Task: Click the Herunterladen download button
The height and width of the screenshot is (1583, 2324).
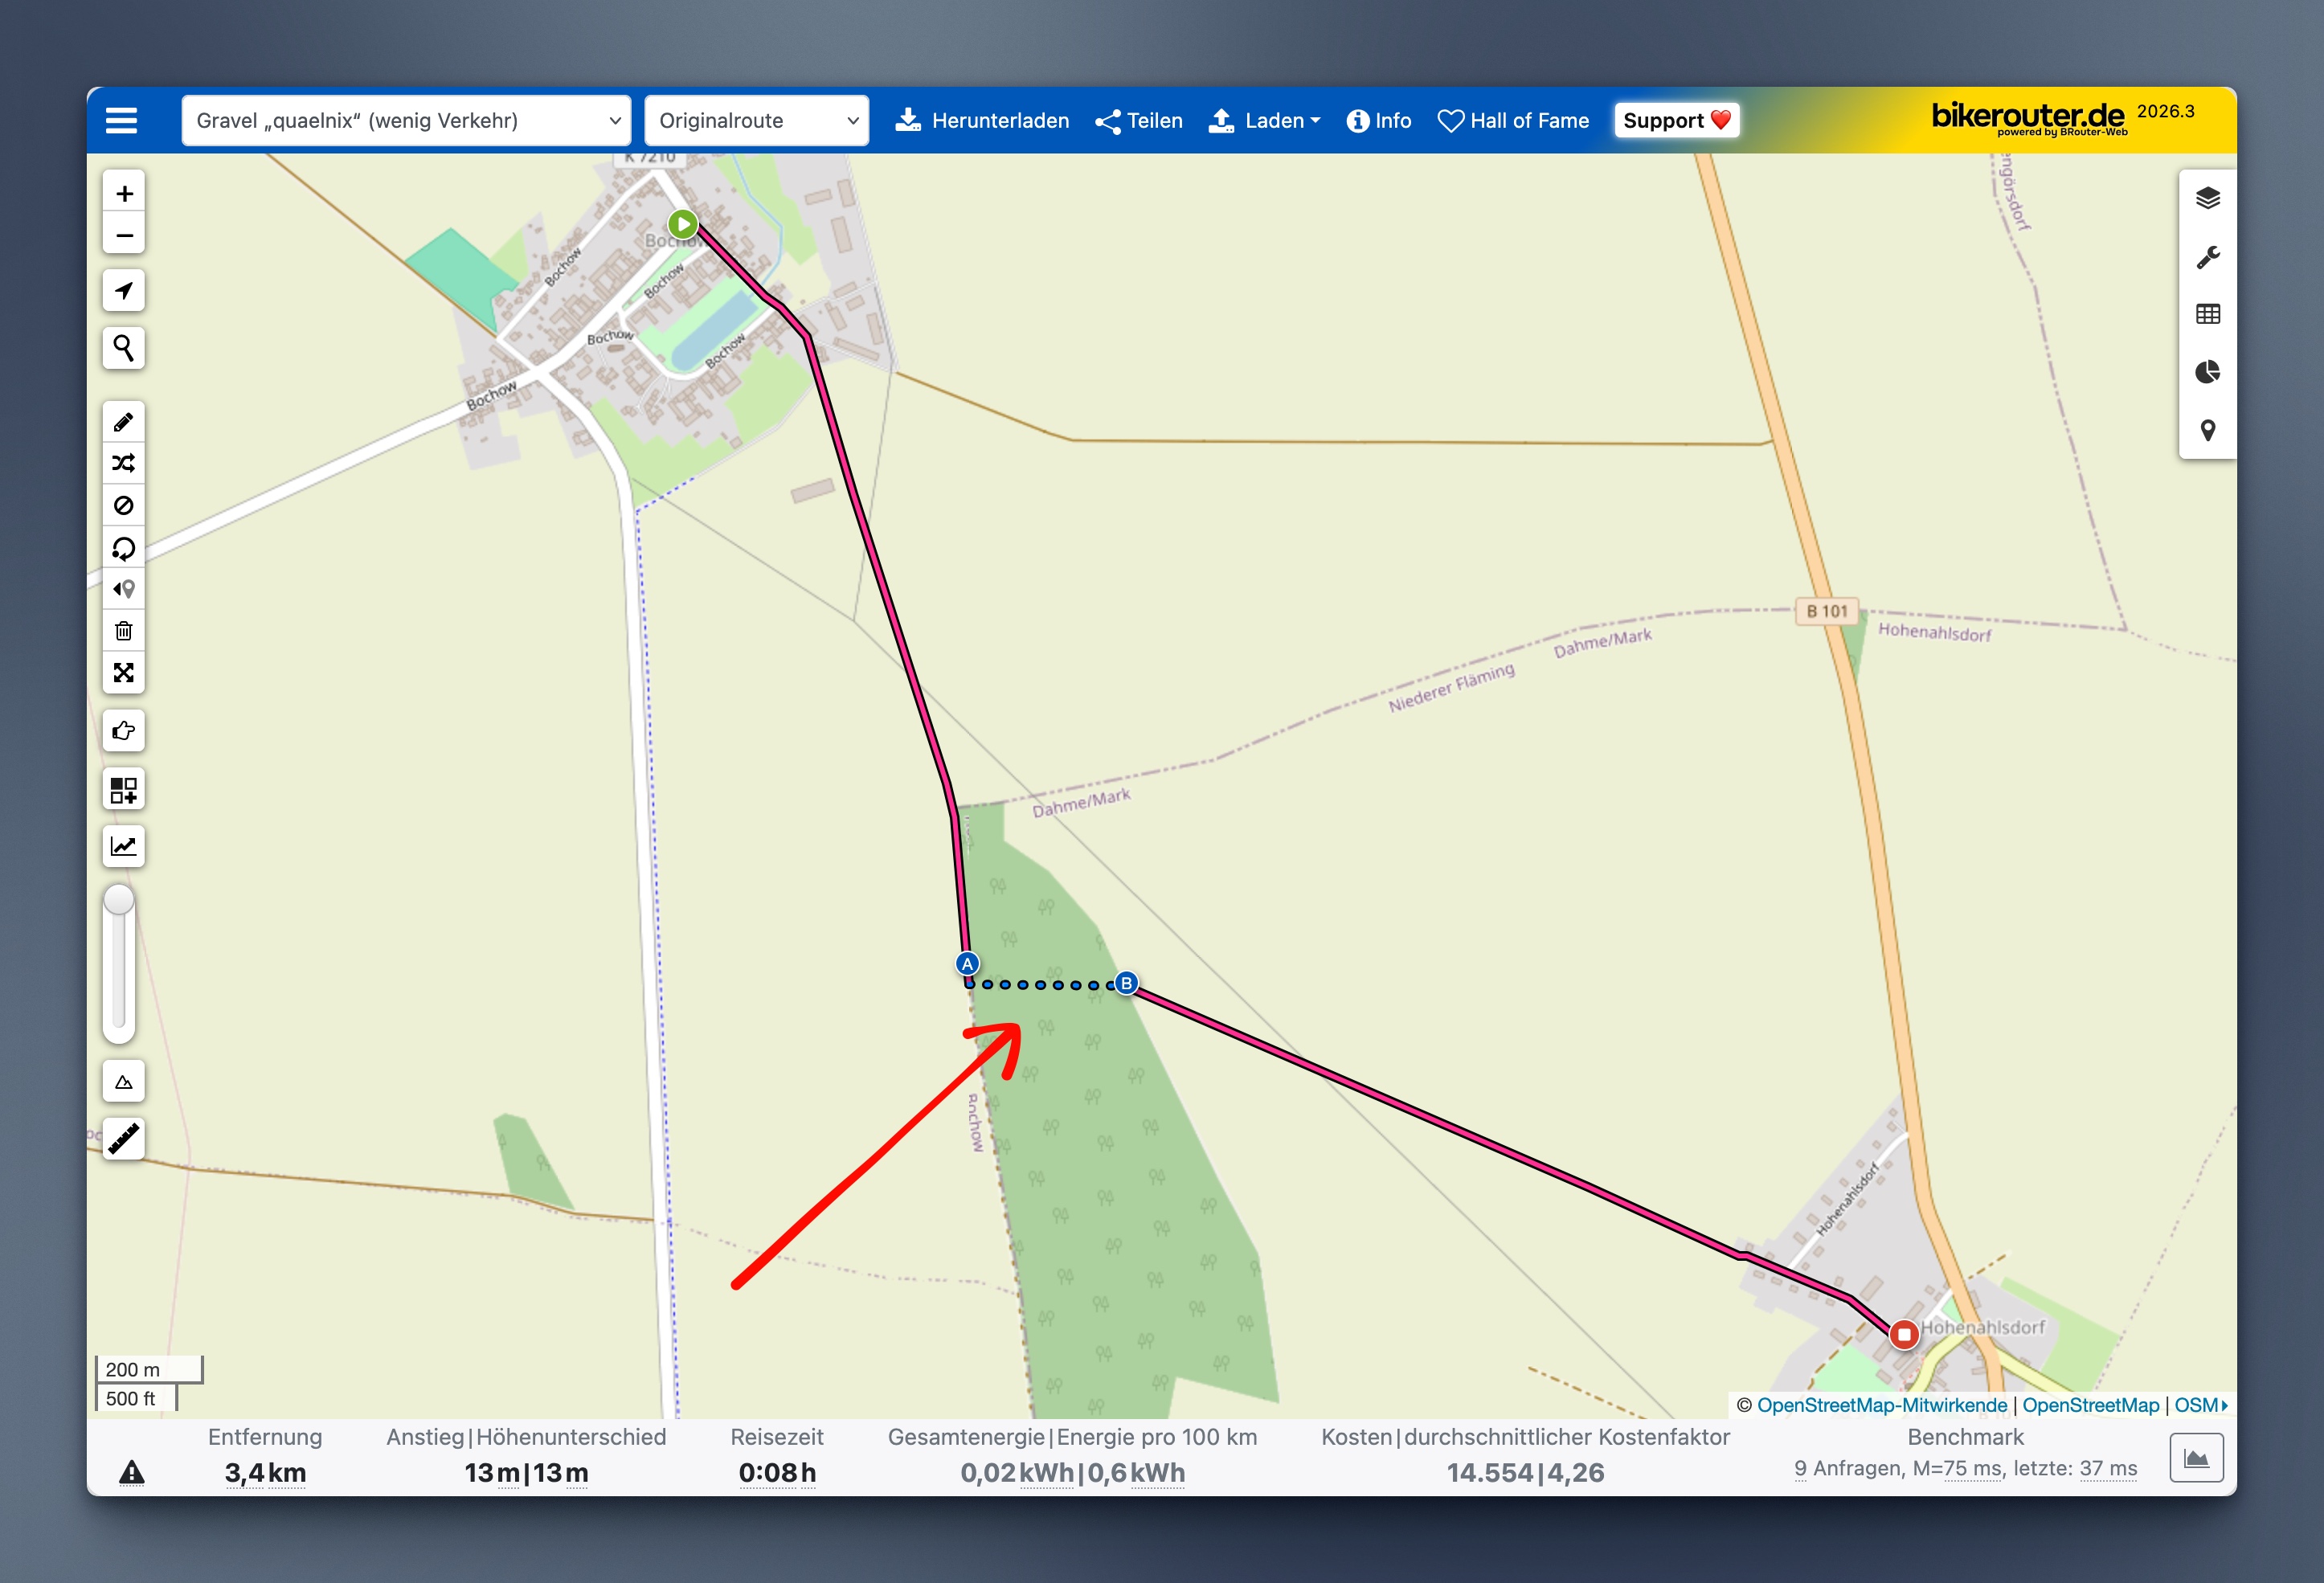Action: point(981,121)
